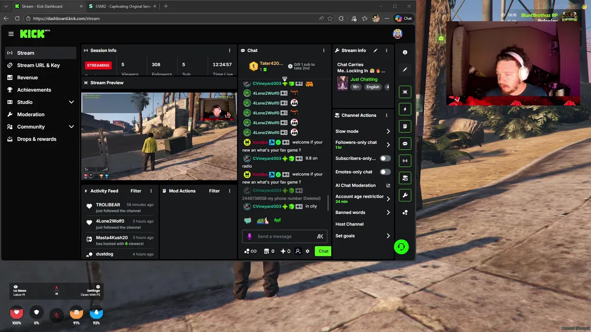
Task: Open Achievements sidebar item
Action: click(x=41, y=90)
